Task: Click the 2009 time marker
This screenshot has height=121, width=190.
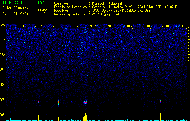Action: pos(165,26)
